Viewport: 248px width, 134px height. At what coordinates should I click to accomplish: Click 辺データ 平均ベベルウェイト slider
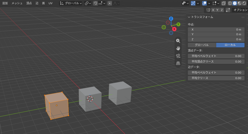[216, 73]
